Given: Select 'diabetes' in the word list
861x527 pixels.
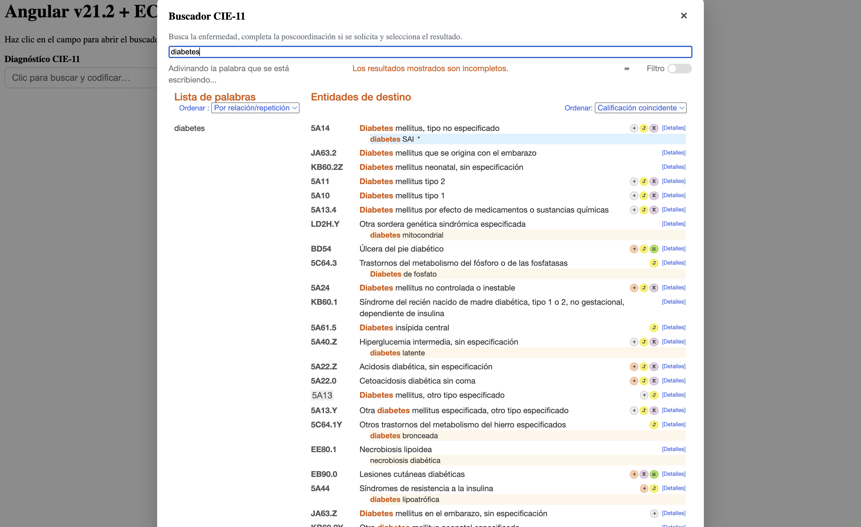Looking at the screenshot, I should (x=189, y=128).
